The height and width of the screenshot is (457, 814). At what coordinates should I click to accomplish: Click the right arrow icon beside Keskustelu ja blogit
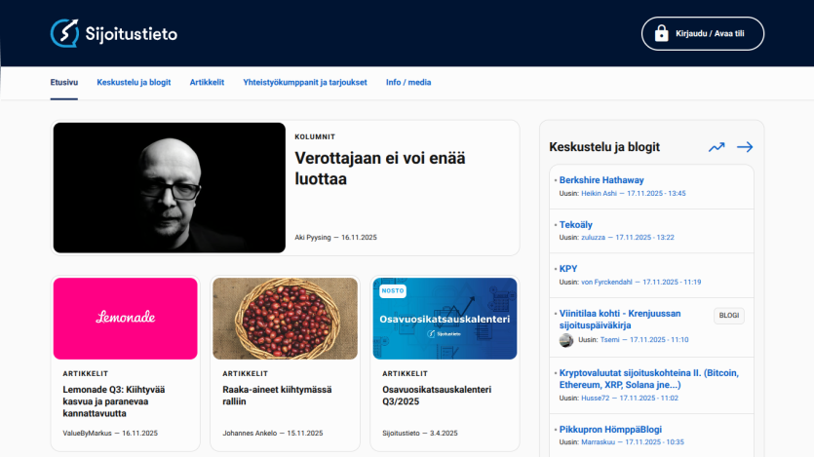[x=745, y=147]
